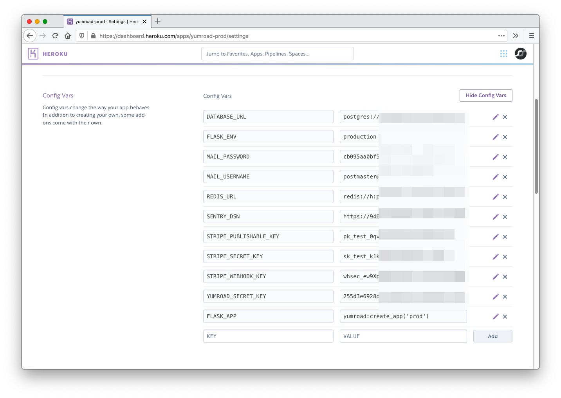Remove the STRIPE_SECRET_KEY config var
This screenshot has height=398, width=561.
click(505, 257)
